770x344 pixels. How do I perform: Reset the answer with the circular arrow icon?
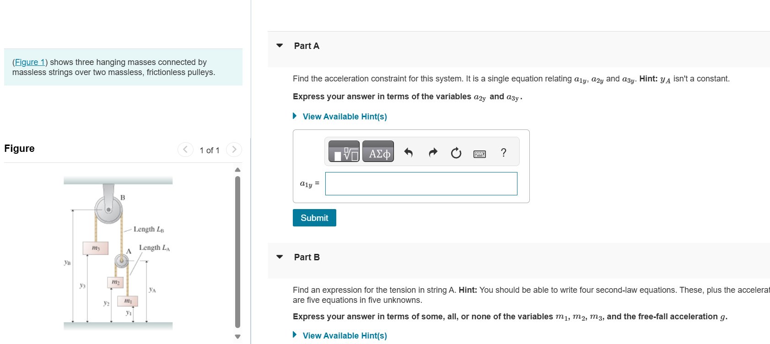[x=456, y=153]
